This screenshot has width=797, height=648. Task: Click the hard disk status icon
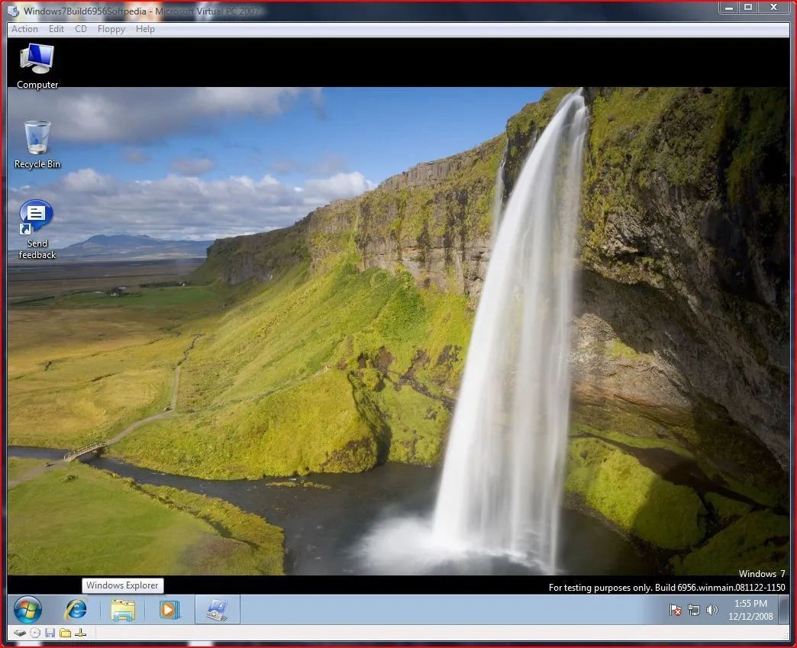(x=20, y=632)
